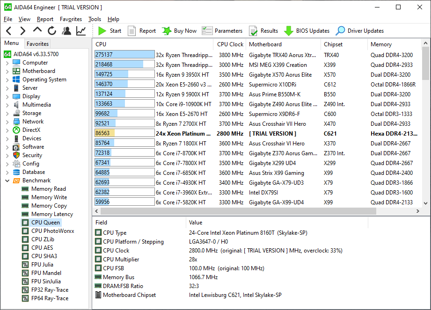This screenshot has width=431, height=310.
Task: Click the Supermicro X10DRi motherboard cell
Action: pos(272,85)
